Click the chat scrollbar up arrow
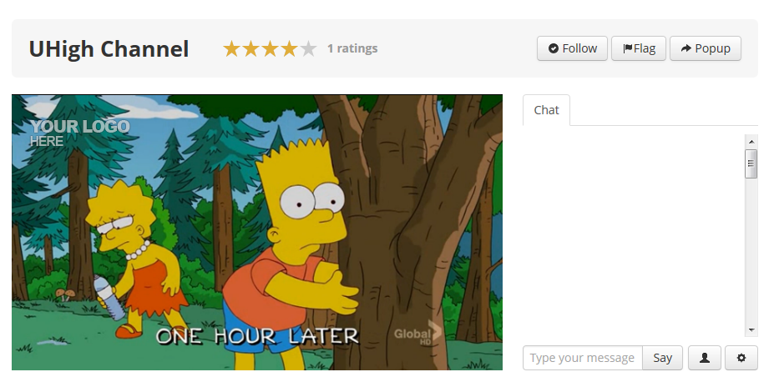 (751, 142)
